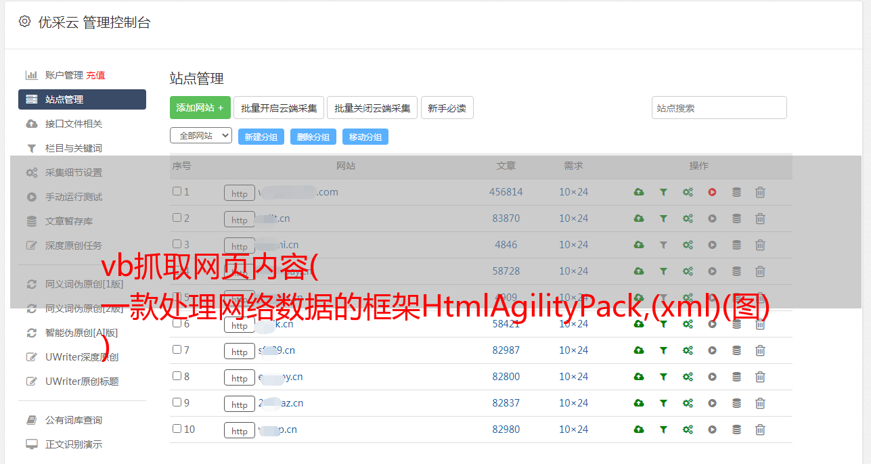Click article count 83870
This screenshot has width=871, height=464.
coord(506,218)
